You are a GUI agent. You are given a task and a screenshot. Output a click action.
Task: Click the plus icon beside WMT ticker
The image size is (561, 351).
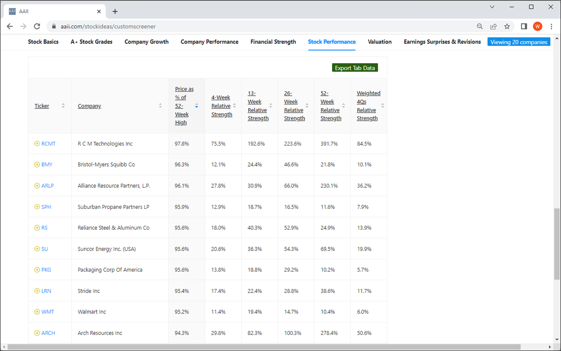[x=37, y=312]
